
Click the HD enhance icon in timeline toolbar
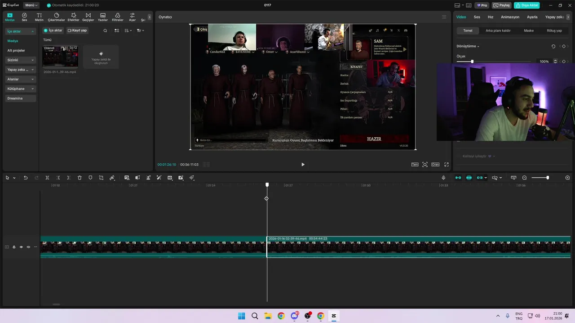(170, 178)
